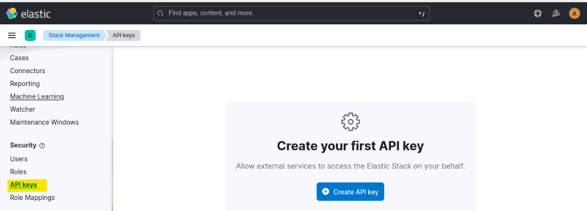Open Cases in the sidebar
587x211 pixels.
[x=19, y=58]
